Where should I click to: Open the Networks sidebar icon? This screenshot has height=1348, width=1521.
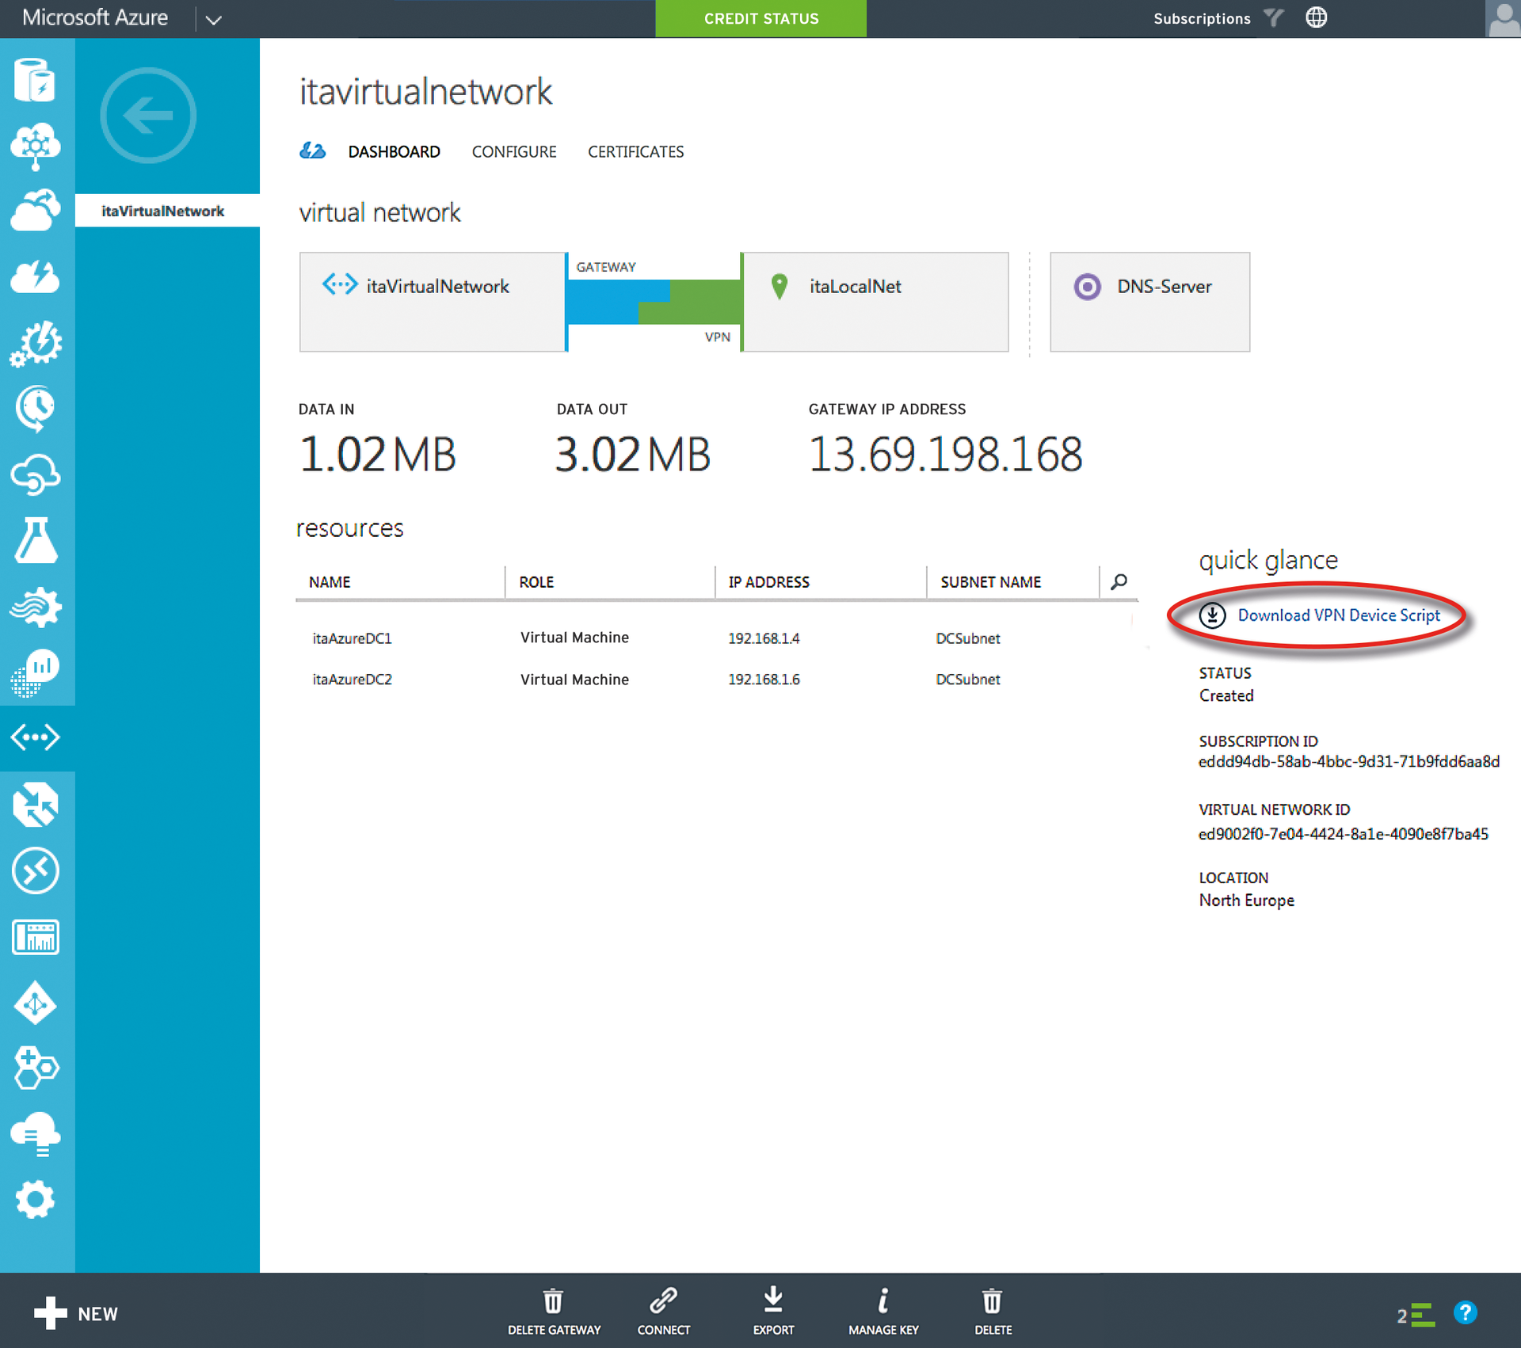[36, 737]
